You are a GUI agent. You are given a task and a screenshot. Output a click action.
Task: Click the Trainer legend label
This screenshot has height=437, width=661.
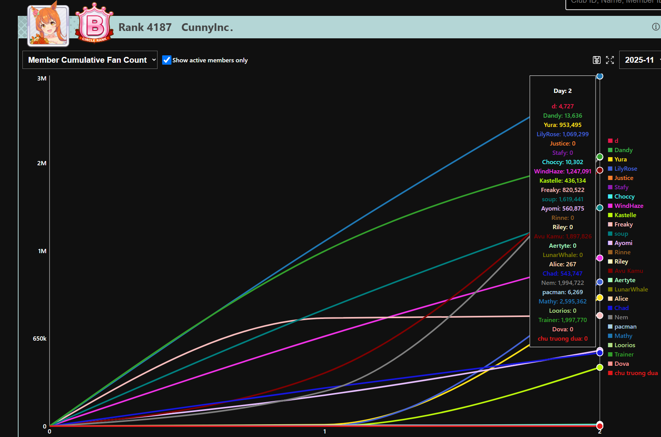[624, 355]
